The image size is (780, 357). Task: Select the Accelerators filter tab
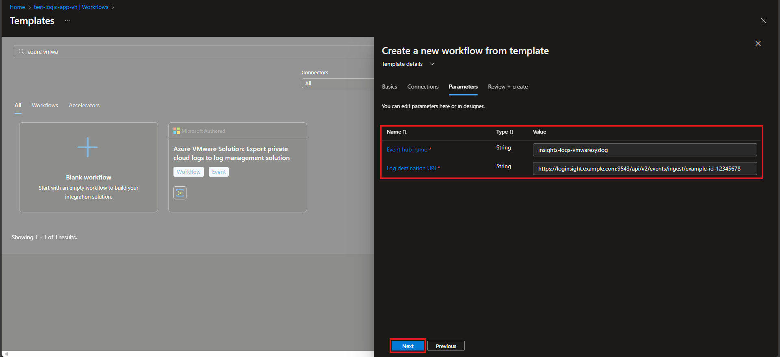click(84, 105)
